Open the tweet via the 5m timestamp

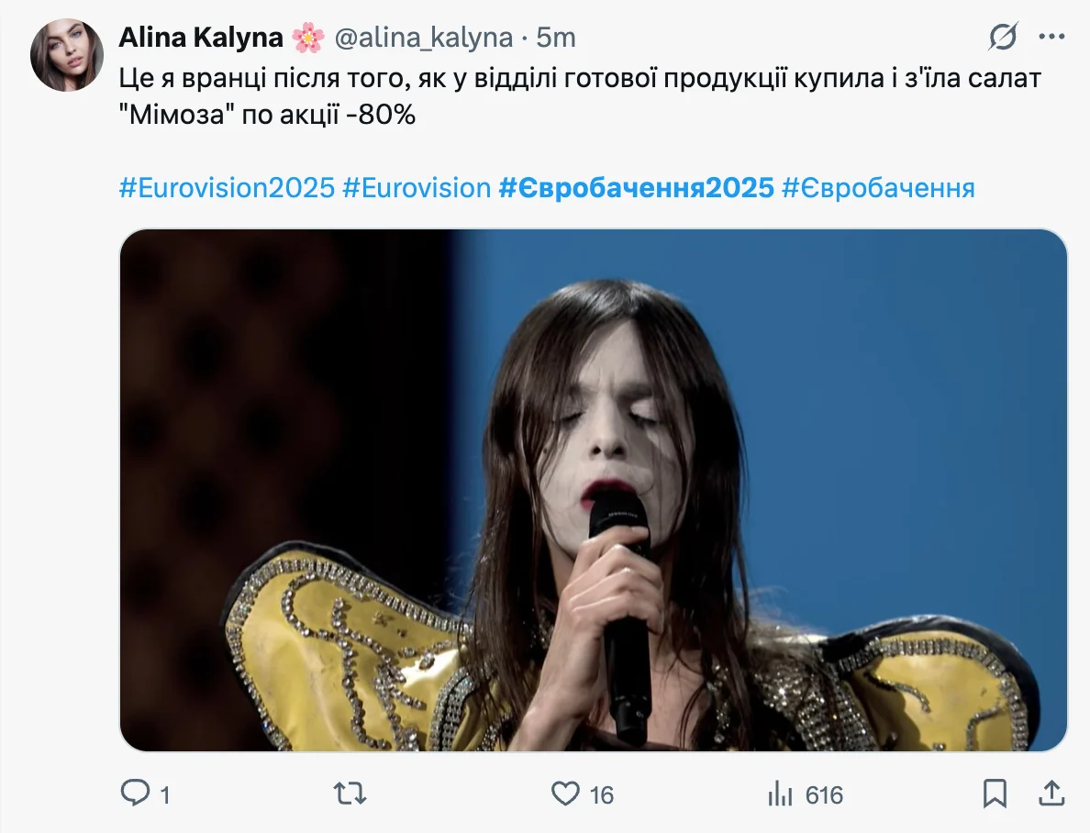point(556,37)
